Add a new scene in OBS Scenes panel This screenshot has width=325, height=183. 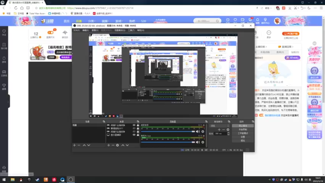(x=74, y=145)
